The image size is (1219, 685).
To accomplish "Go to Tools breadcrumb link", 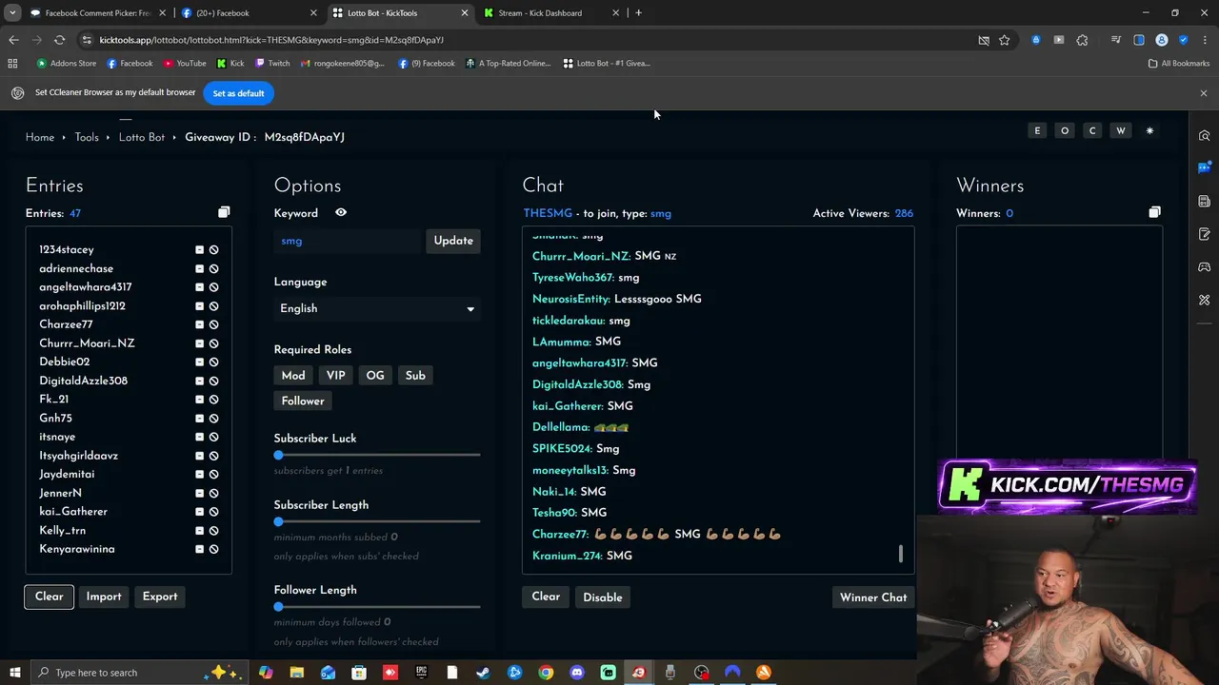I will click(x=87, y=137).
